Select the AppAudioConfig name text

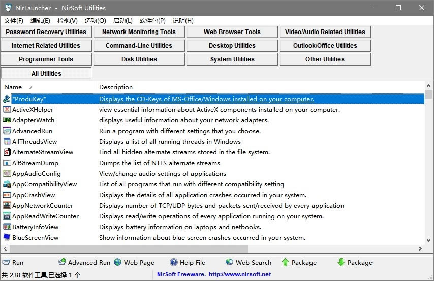click(x=36, y=174)
